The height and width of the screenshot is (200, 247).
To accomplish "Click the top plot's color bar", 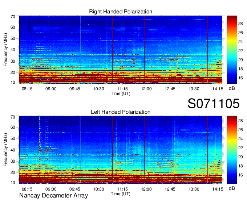I will pos(232,50).
